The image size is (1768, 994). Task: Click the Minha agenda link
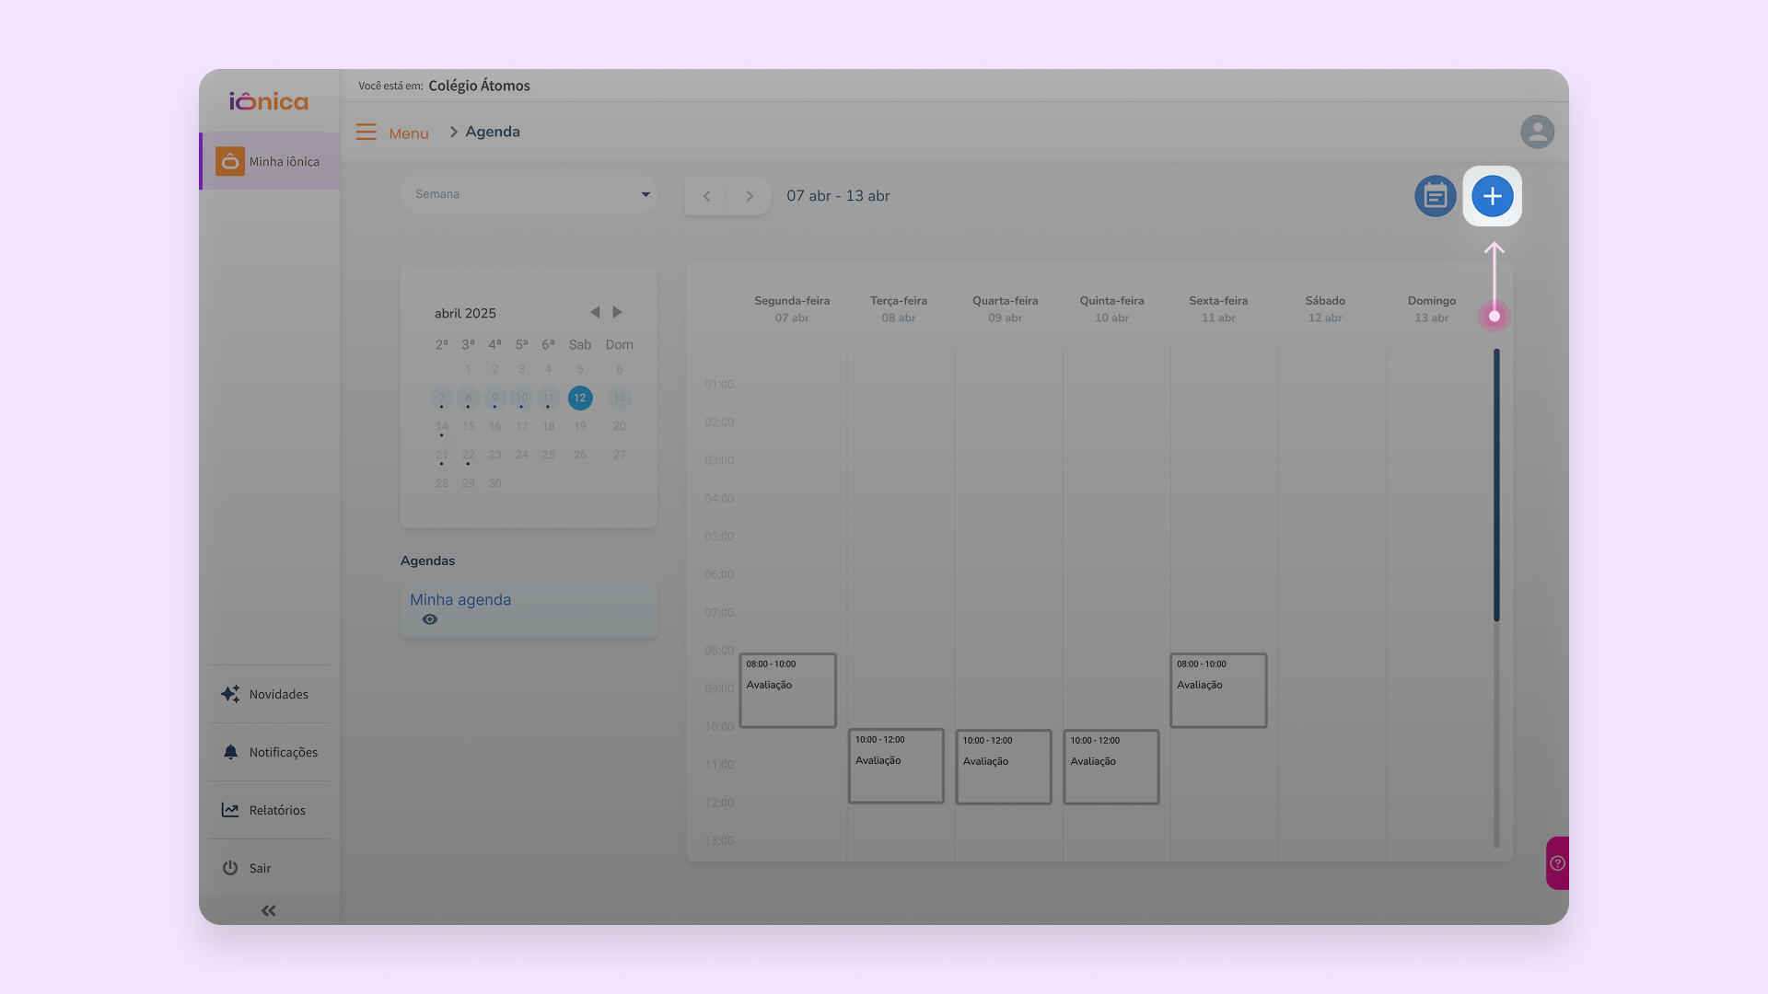point(460,599)
